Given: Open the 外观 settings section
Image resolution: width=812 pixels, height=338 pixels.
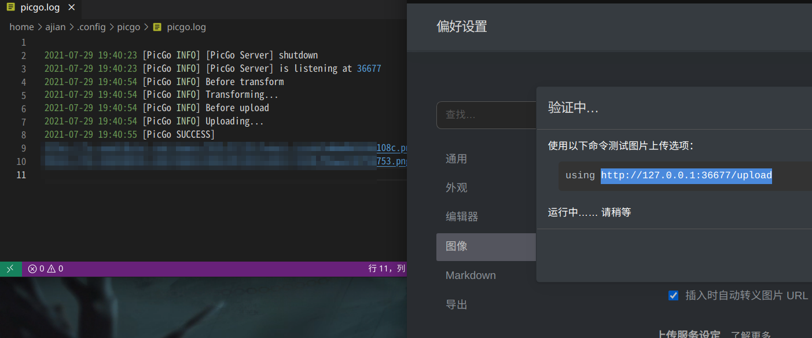Looking at the screenshot, I should tap(457, 187).
